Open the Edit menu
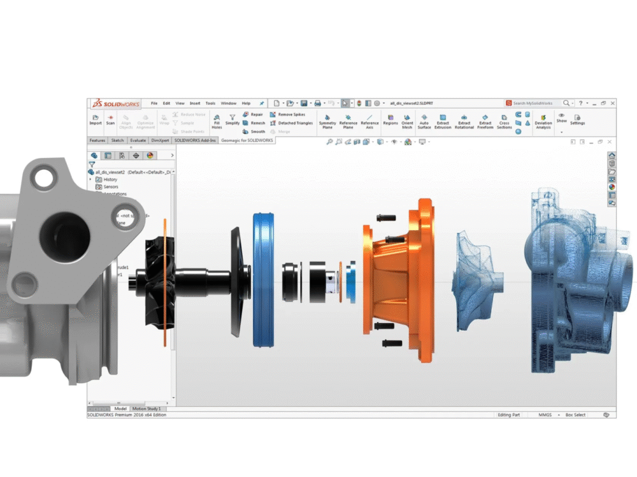Viewport: 637px width, 477px height. pos(166,104)
